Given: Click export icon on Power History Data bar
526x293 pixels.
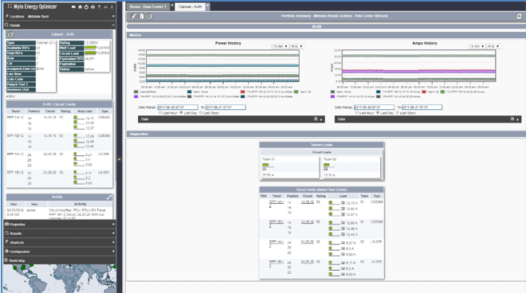Looking at the screenshot, I should pyautogui.click(x=316, y=119).
